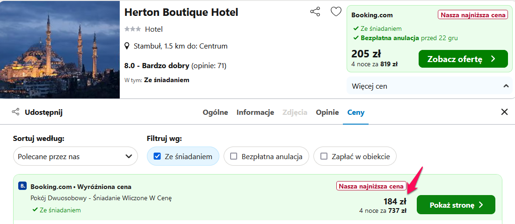
Task: Click the share icon beside hotel name
Action: (315, 12)
